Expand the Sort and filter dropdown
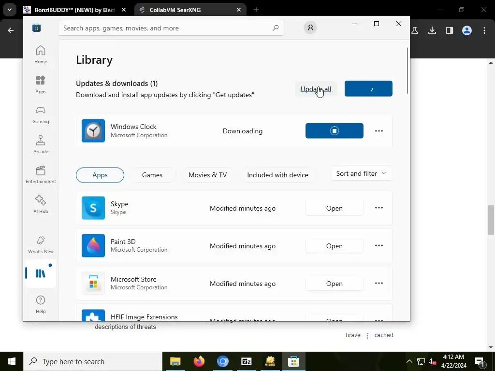This screenshot has width=495, height=371. click(361, 173)
